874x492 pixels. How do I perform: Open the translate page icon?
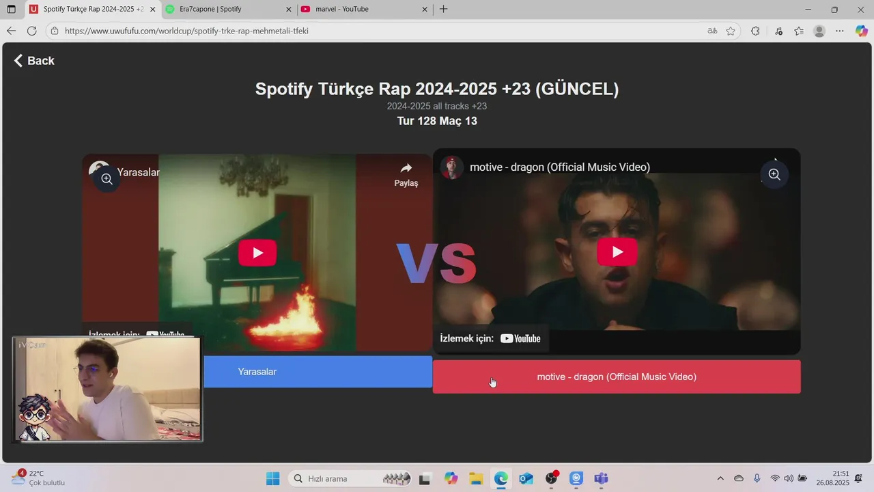(712, 31)
